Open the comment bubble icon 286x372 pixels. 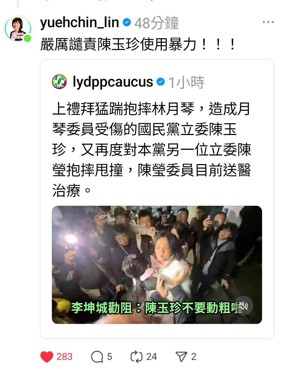pyautogui.click(x=97, y=357)
